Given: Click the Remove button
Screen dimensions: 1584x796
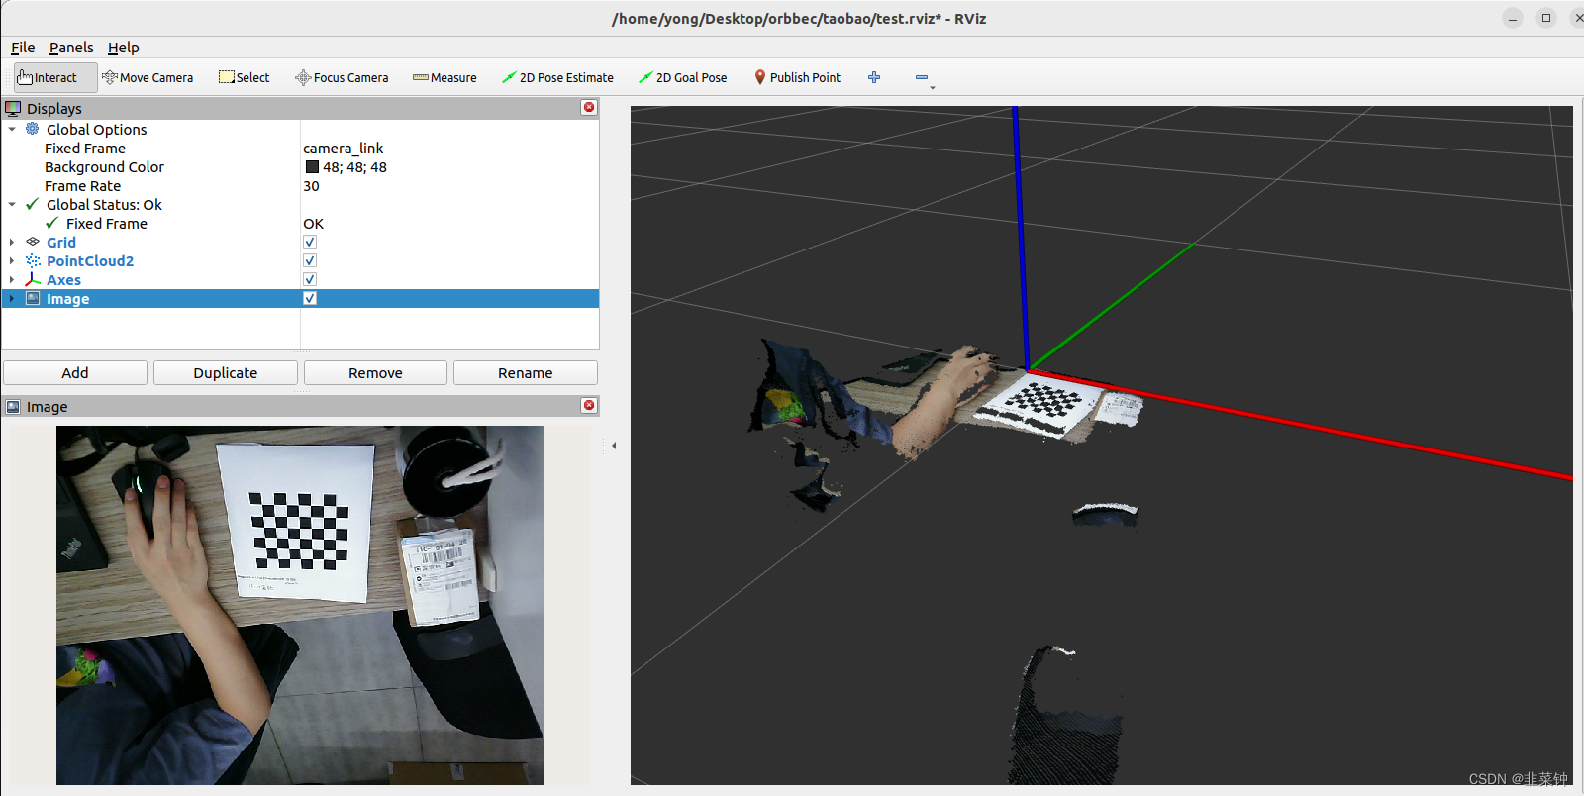Looking at the screenshot, I should 375,372.
